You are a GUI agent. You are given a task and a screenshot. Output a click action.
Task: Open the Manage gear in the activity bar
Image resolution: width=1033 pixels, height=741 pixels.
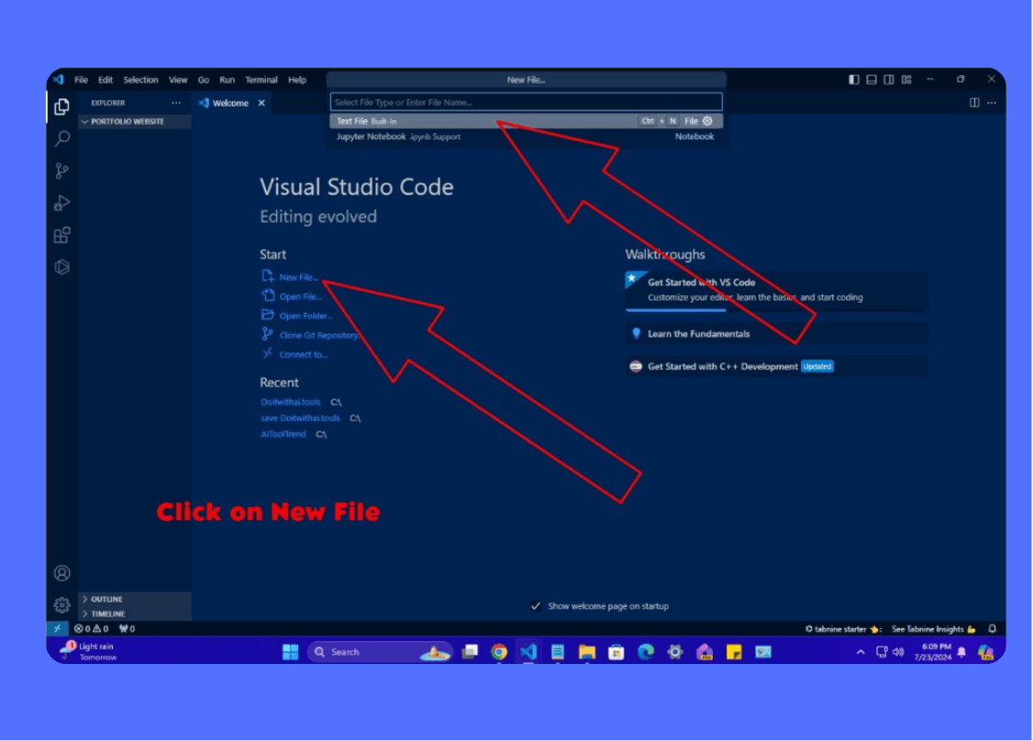click(x=62, y=604)
